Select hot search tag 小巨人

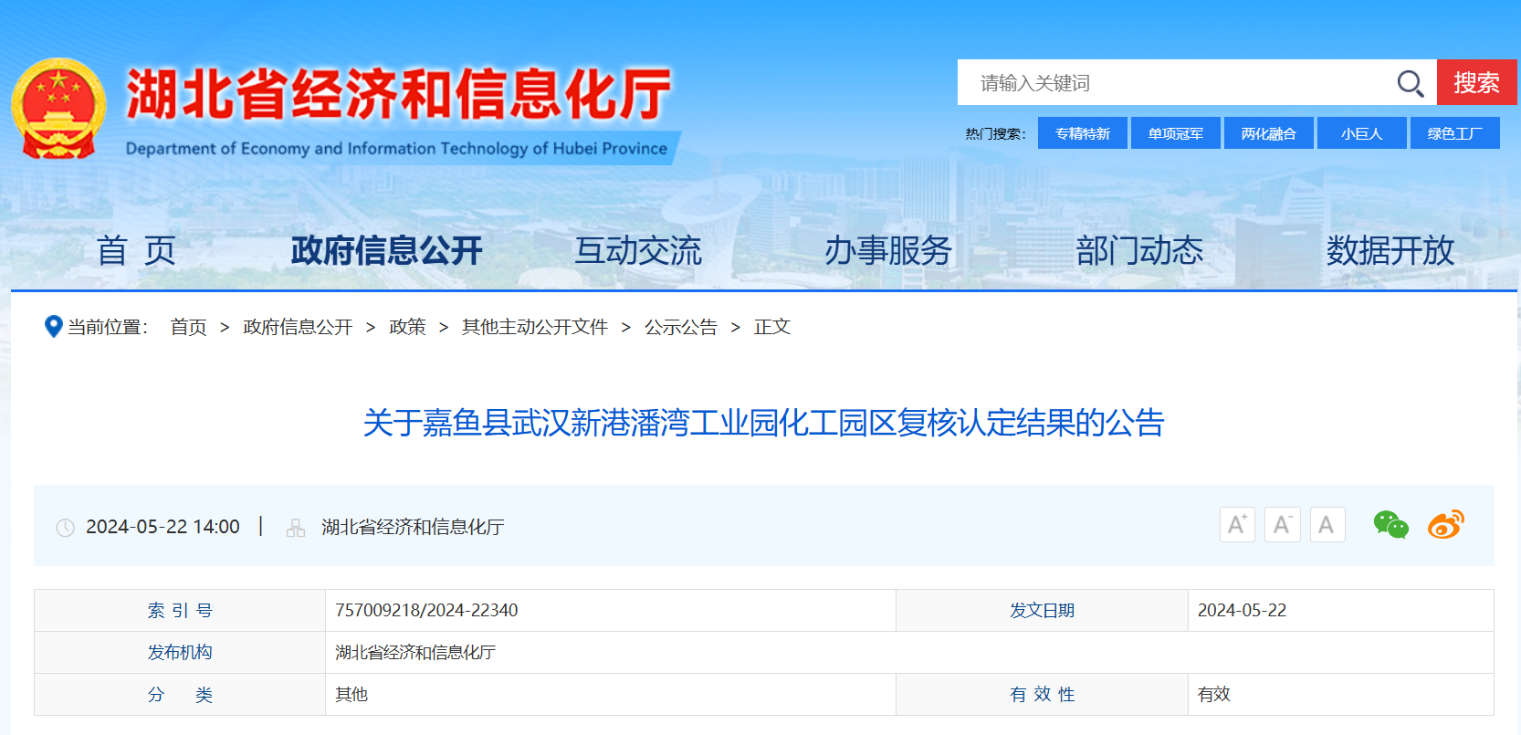pyautogui.click(x=1362, y=133)
